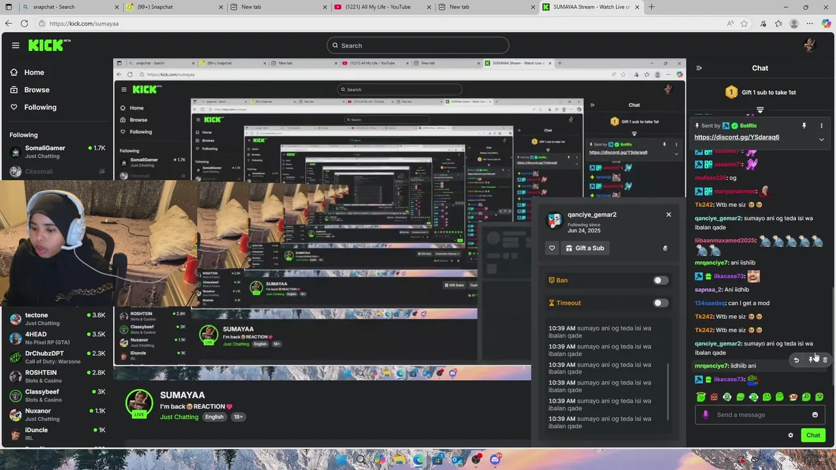Go back with browser back arrow
The image size is (836, 470).
point(8,23)
